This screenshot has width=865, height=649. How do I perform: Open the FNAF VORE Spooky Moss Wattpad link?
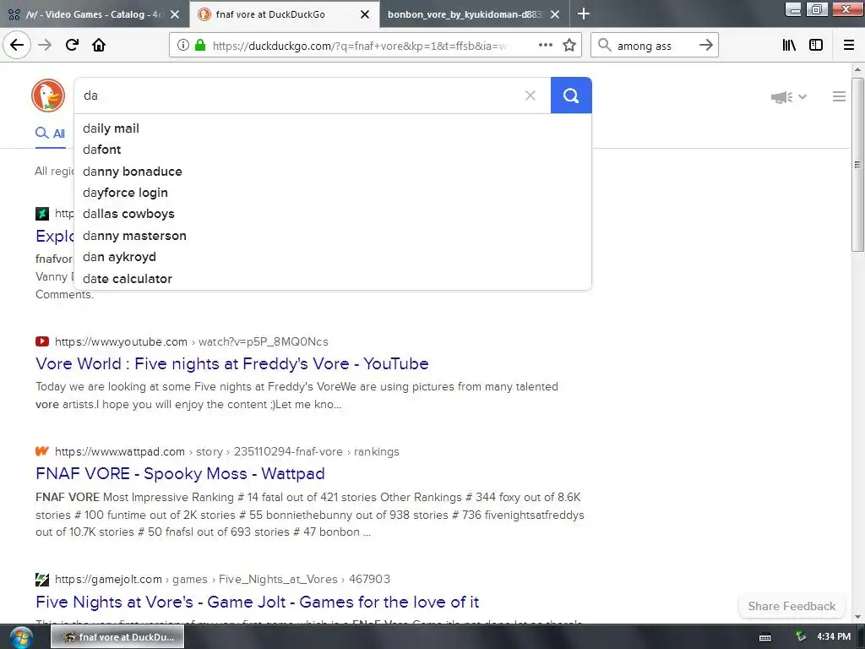(x=180, y=473)
